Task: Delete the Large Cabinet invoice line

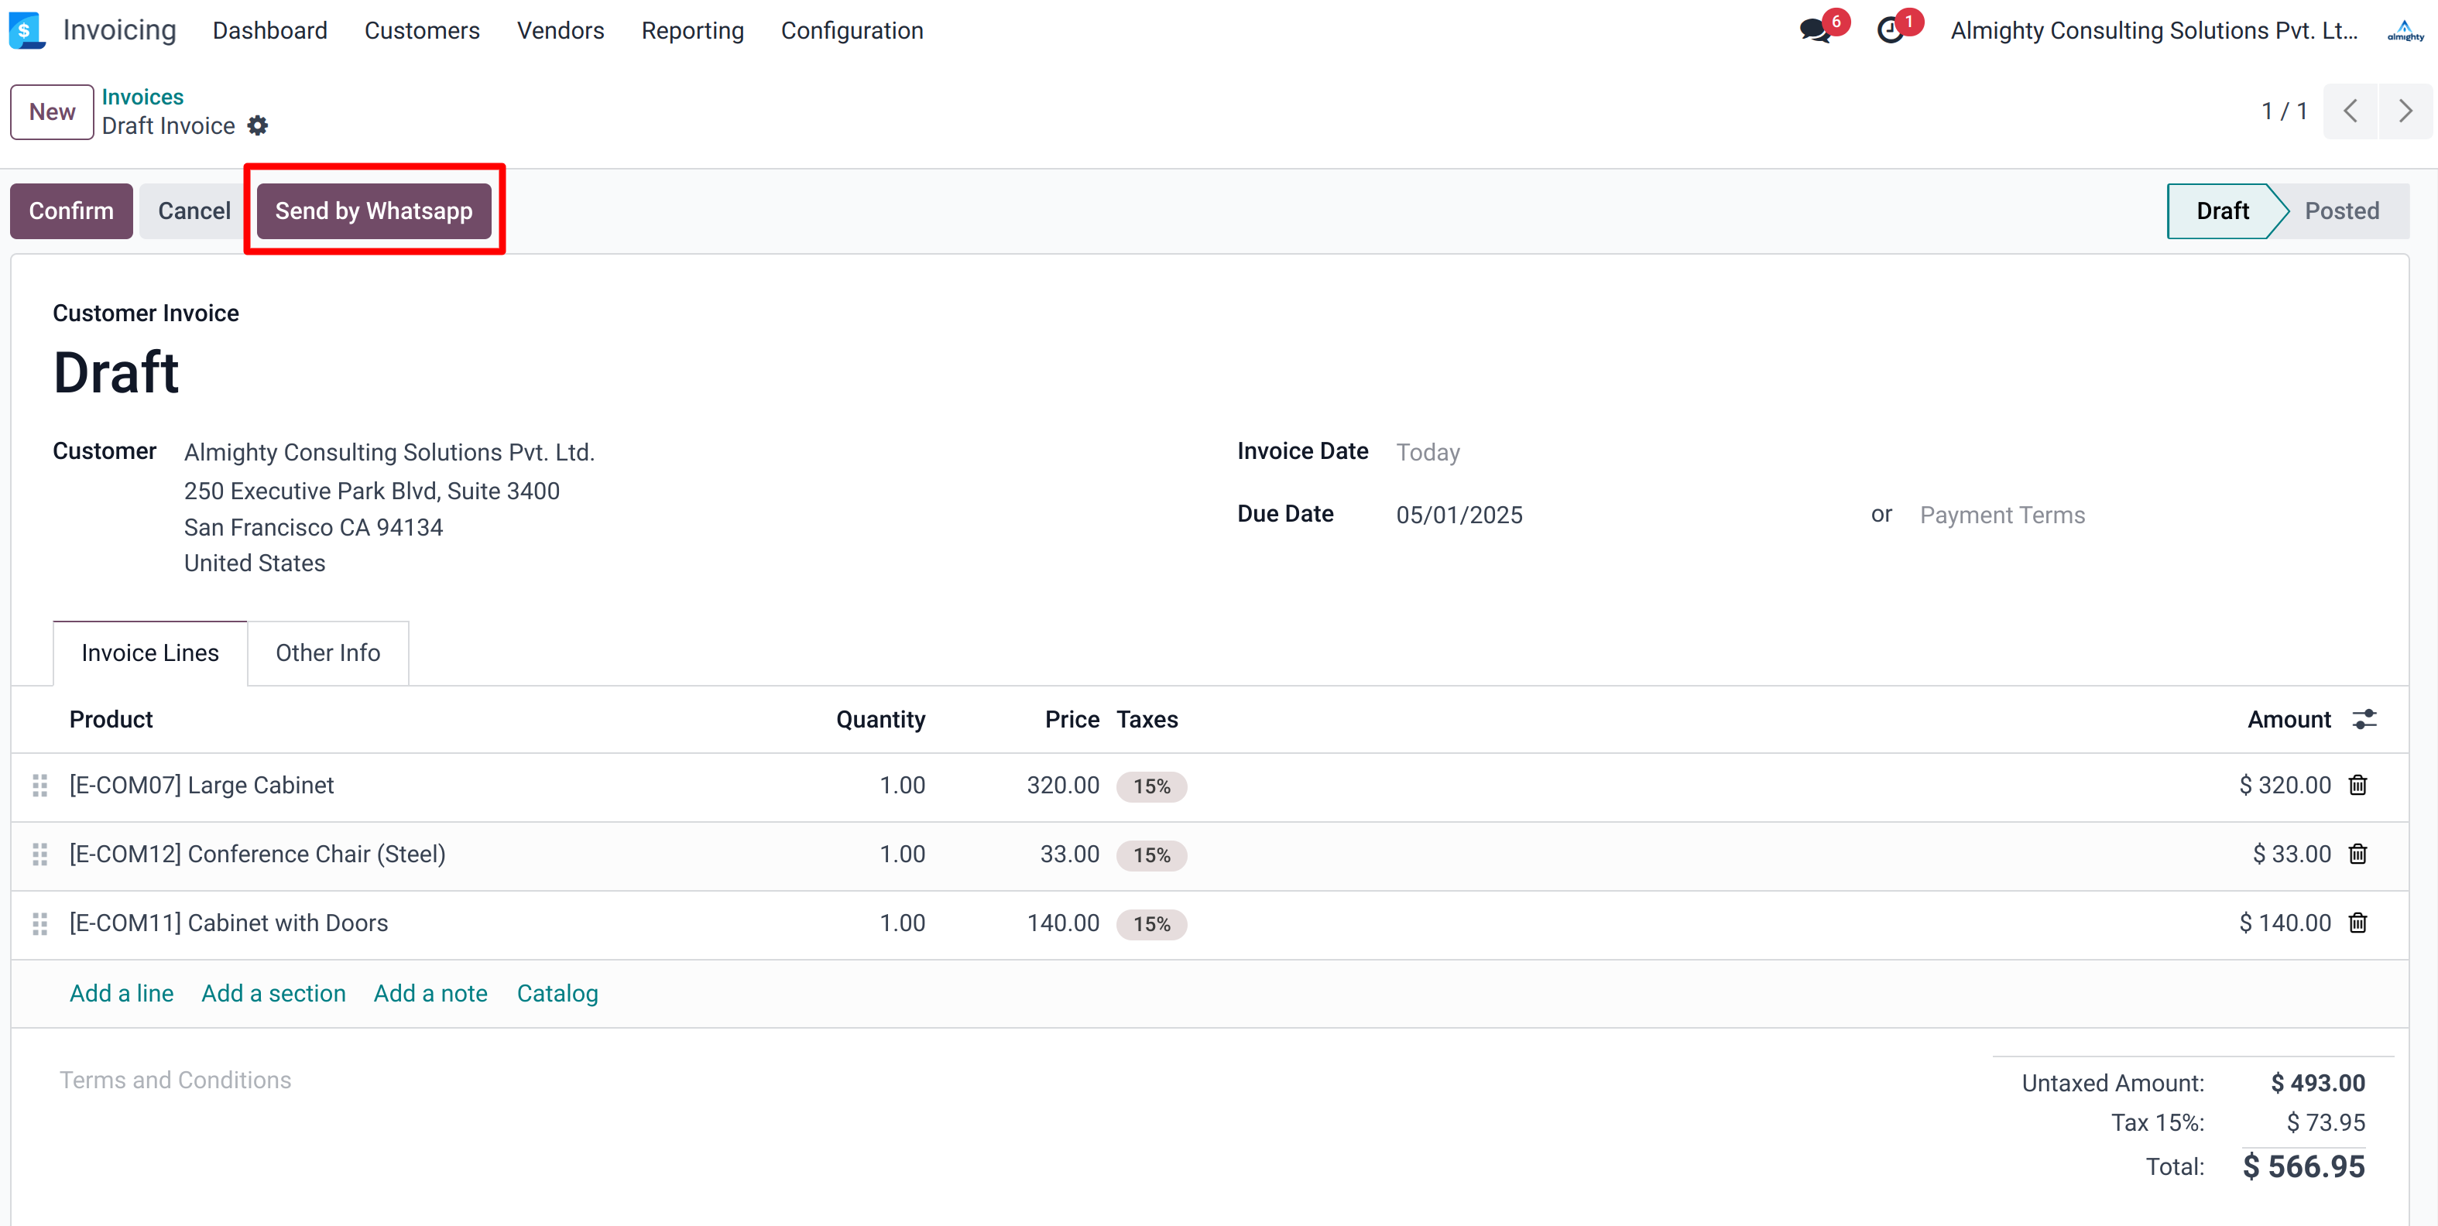Action: pyautogui.click(x=2357, y=785)
